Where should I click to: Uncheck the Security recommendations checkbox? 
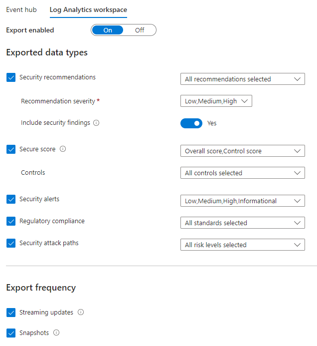coord(11,77)
